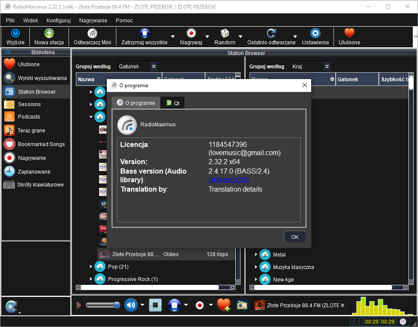This screenshot has width=418, height=327.
Task: Open the station selector dropdown in player bar
Action: tap(343, 305)
